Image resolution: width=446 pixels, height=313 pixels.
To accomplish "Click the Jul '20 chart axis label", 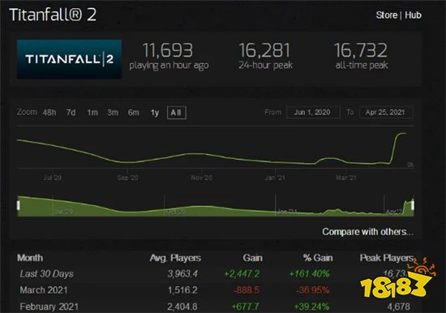I will (53, 178).
